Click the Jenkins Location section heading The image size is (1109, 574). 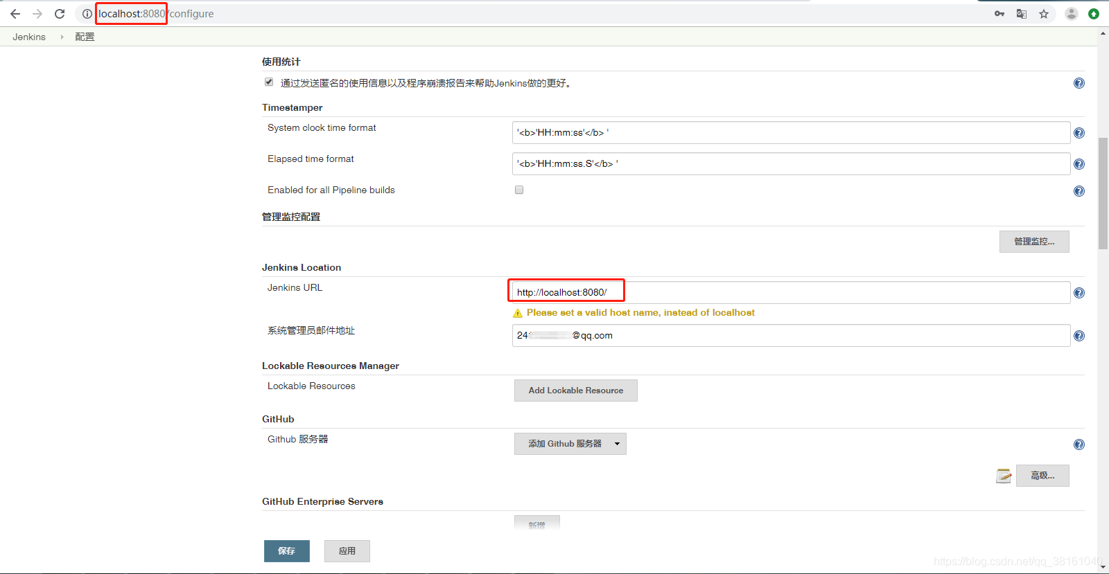click(x=302, y=267)
